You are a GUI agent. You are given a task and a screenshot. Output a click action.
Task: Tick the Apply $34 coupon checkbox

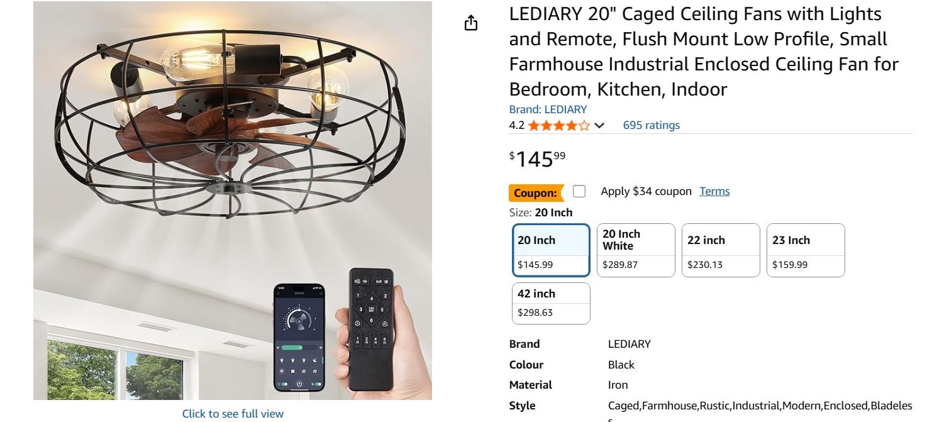click(x=579, y=191)
